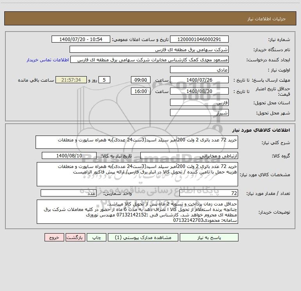
Task: Click the delivery city field شیراز
Action: point(199,112)
